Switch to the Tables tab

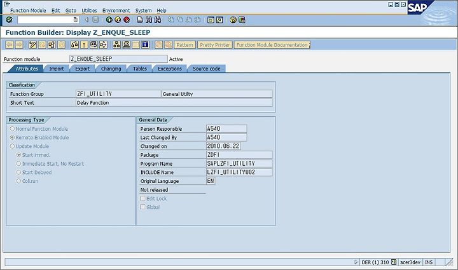139,69
